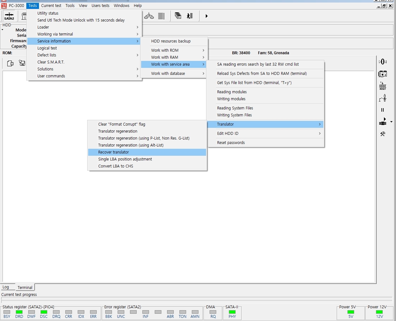Click the pause icon on right sidebar

coord(383,110)
